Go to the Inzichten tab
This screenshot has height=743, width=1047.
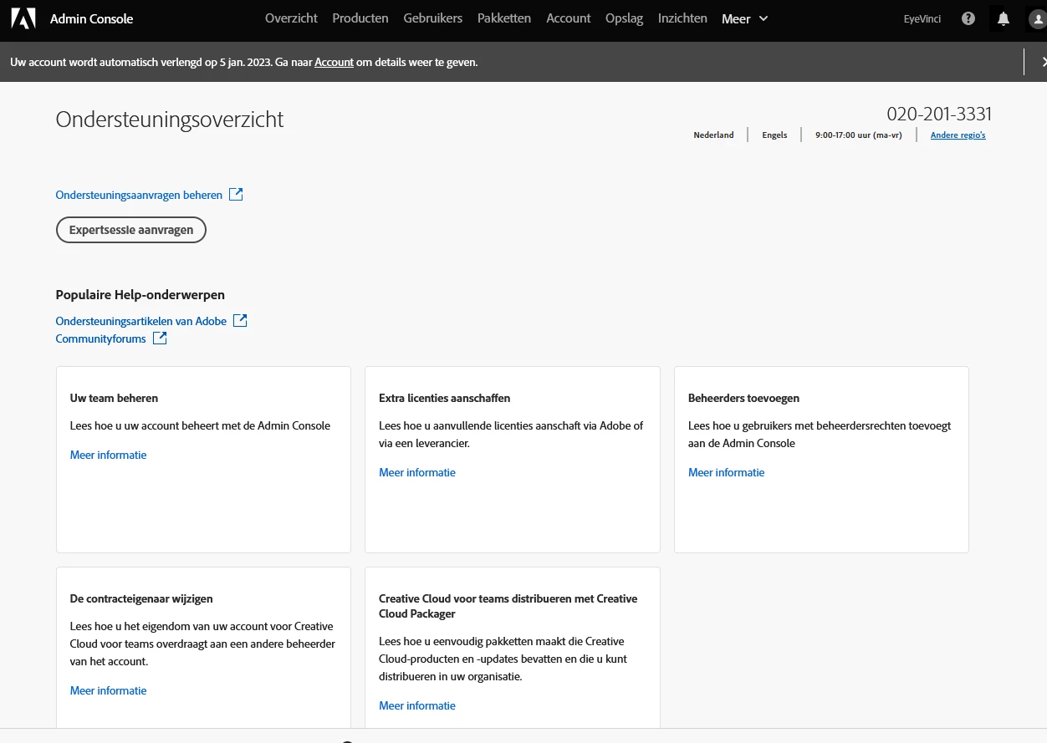pyautogui.click(x=682, y=18)
